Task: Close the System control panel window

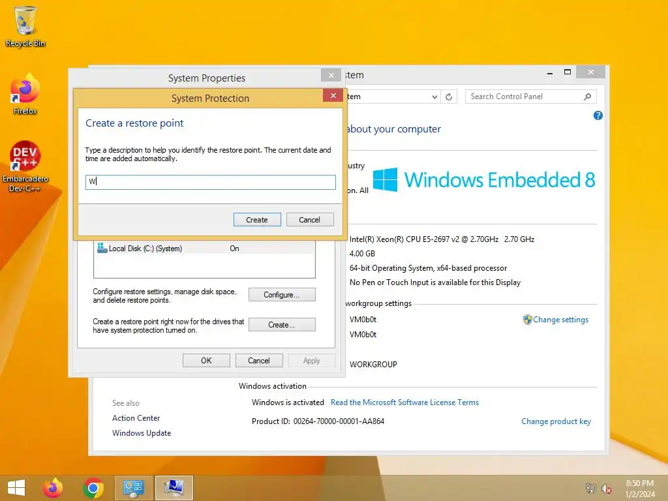Action: coord(590,72)
